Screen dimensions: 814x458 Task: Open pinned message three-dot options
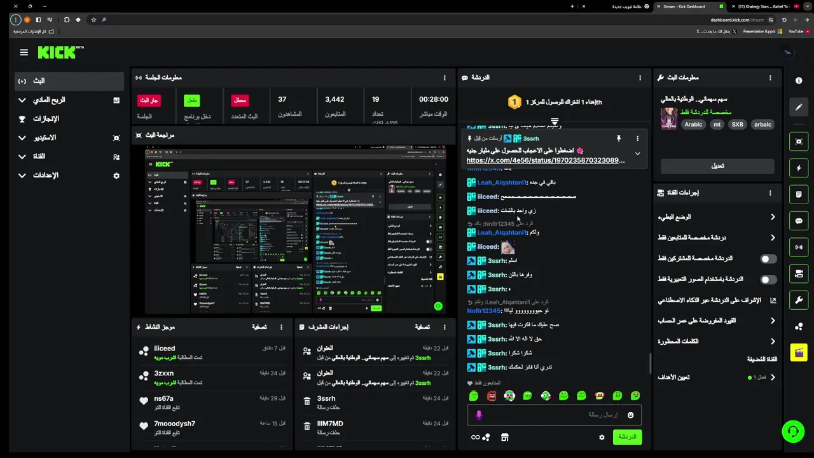tap(637, 138)
